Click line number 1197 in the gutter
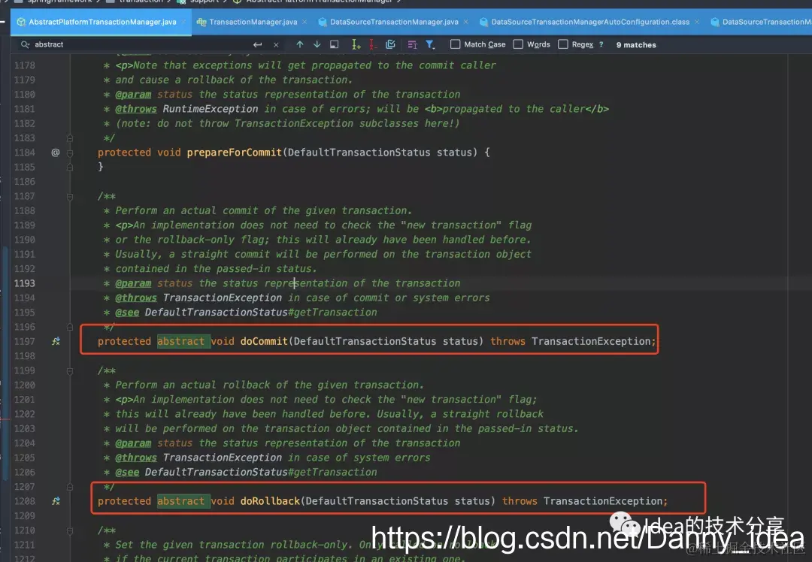The image size is (812, 562). pyautogui.click(x=25, y=341)
